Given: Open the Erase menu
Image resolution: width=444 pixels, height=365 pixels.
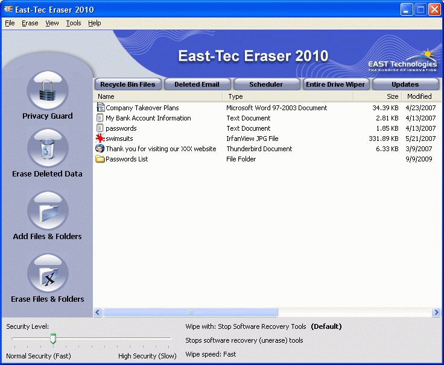Looking at the screenshot, I should pos(30,23).
